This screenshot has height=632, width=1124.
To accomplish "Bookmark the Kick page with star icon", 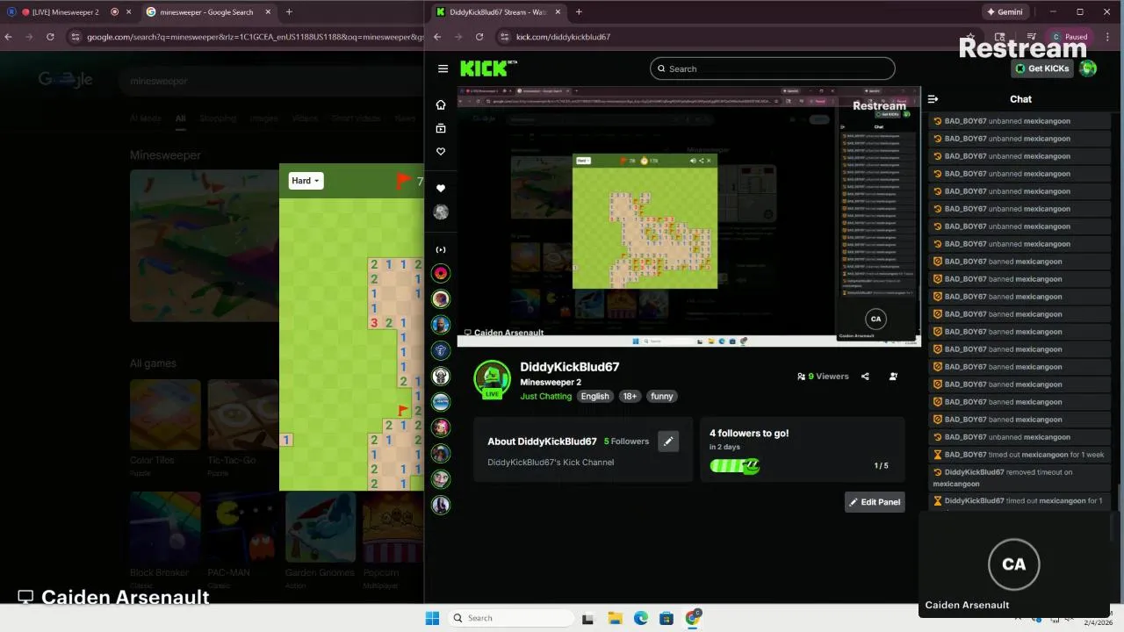I will [x=970, y=37].
